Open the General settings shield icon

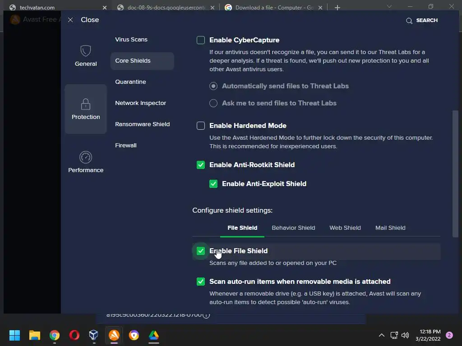[85, 51]
